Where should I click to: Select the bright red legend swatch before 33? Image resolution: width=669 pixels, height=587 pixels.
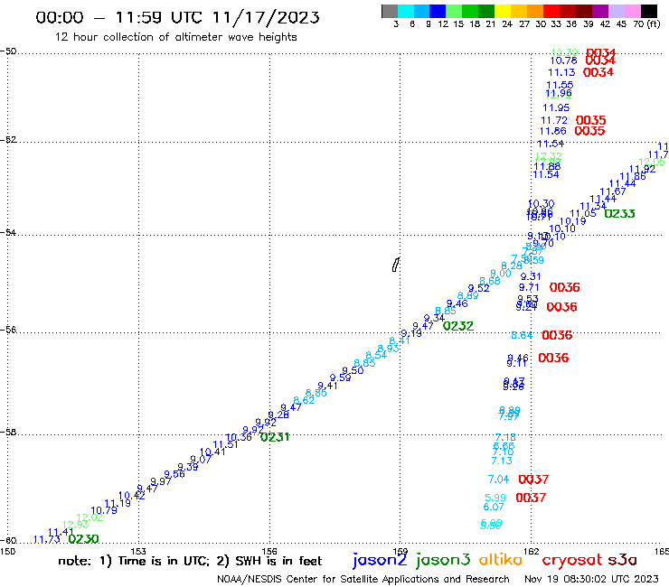[x=551, y=12]
